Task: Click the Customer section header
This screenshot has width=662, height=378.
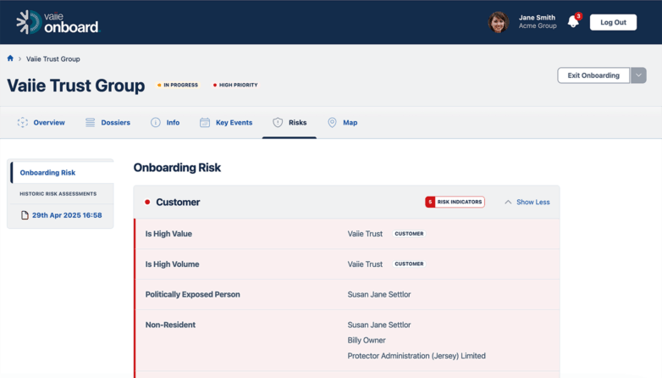Action: coord(178,203)
